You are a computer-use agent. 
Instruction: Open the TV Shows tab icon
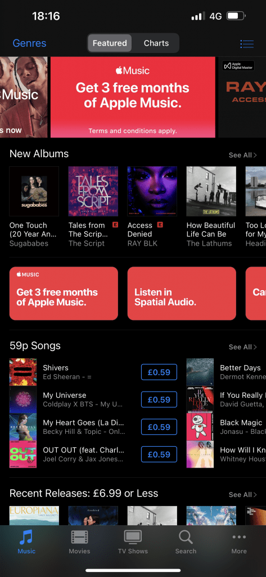pyautogui.click(x=133, y=537)
